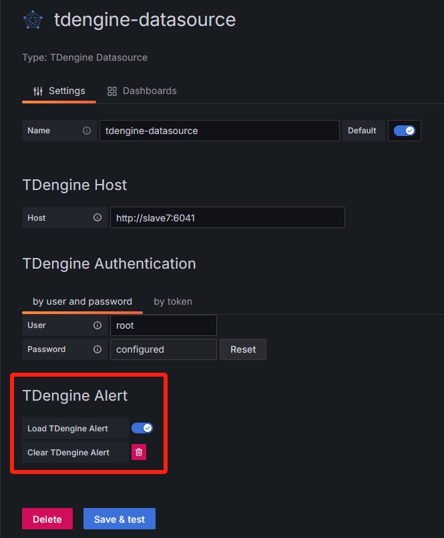Click the tdengine-datasource page title
Viewport: 444px width, 538px height.
[145, 20]
